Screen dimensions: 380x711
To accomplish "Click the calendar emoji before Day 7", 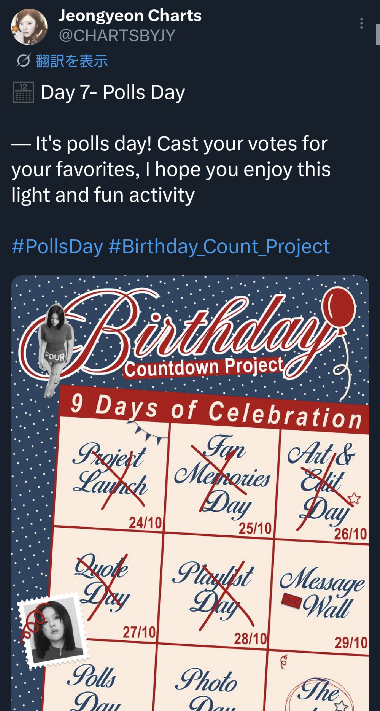I will coord(23,92).
